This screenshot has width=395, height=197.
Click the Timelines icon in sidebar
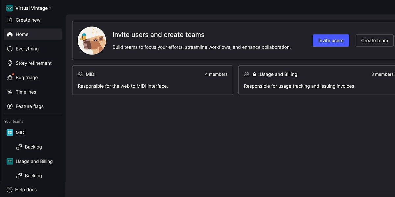pos(10,92)
